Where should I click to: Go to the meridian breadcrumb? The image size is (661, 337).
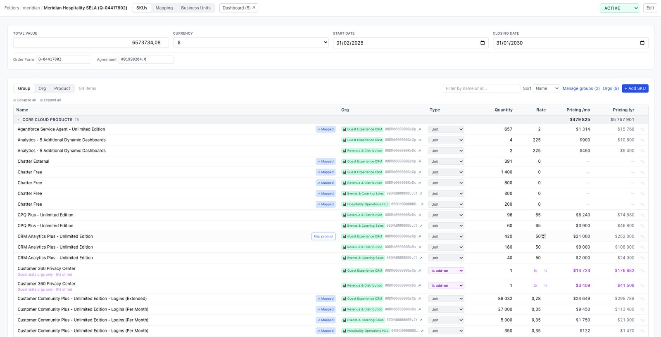31,8
